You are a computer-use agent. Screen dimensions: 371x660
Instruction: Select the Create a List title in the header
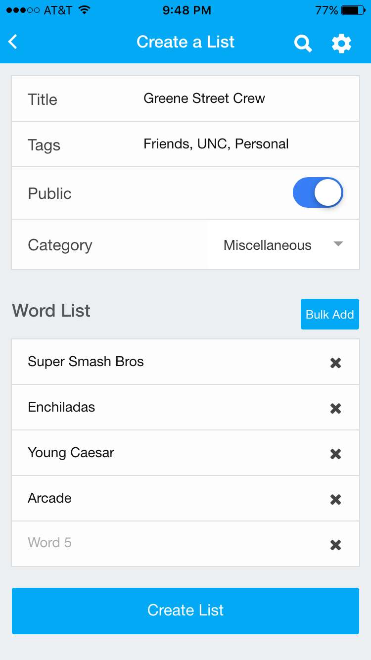[x=185, y=42]
